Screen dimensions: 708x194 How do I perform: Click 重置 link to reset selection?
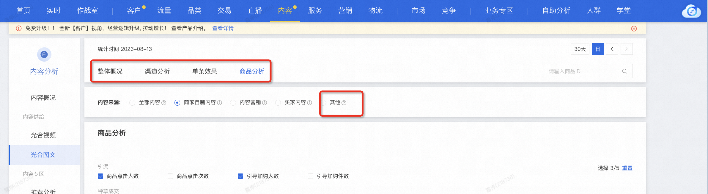627,168
